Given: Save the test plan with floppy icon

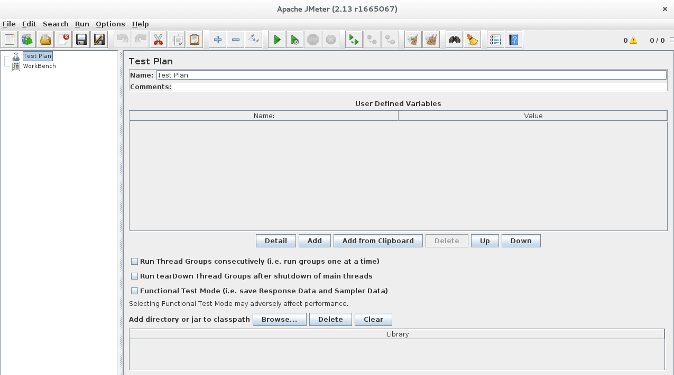Looking at the screenshot, I should click(x=81, y=40).
